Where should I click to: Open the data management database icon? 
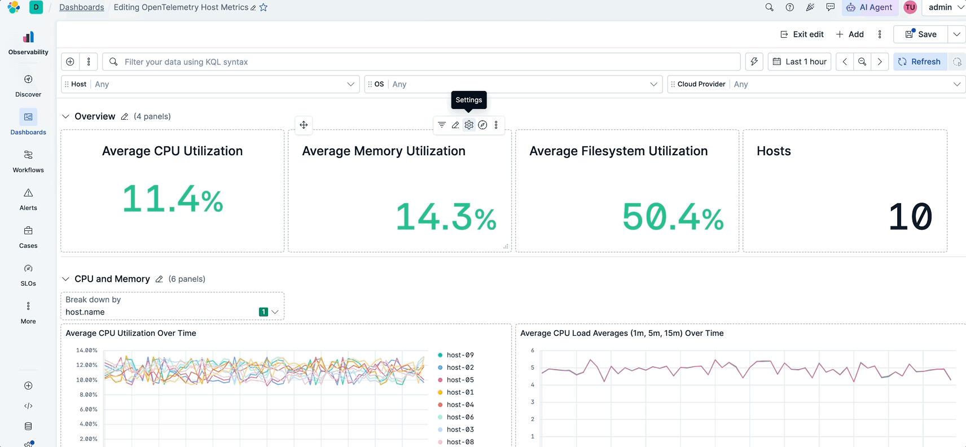point(28,426)
